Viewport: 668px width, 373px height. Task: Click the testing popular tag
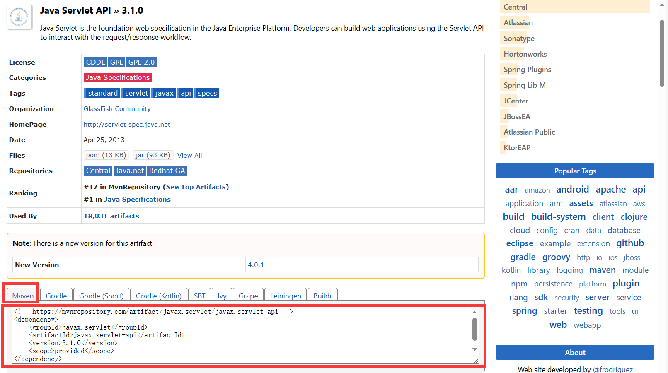coord(588,310)
